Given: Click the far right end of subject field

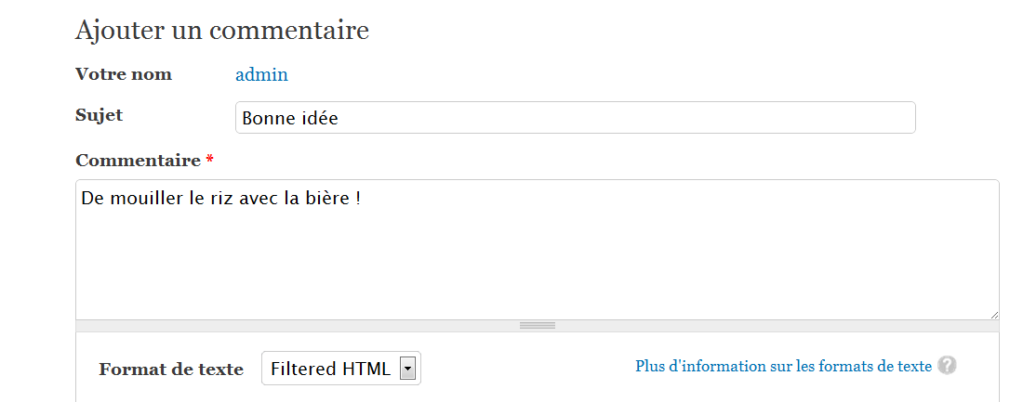Looking at the screenshot, I should click(902, 118).
